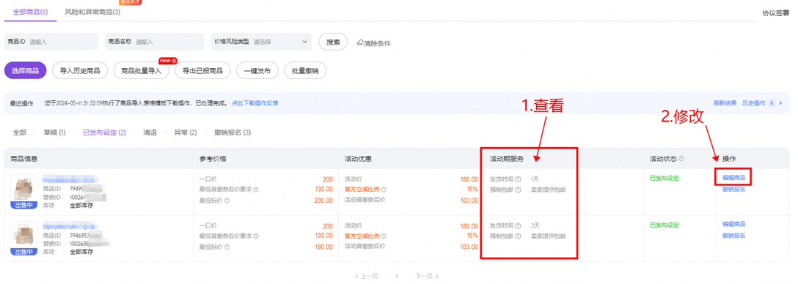Click 编辑商品 for the 1天 shipping product
The image size is (798, 284).
pos(733,179)
